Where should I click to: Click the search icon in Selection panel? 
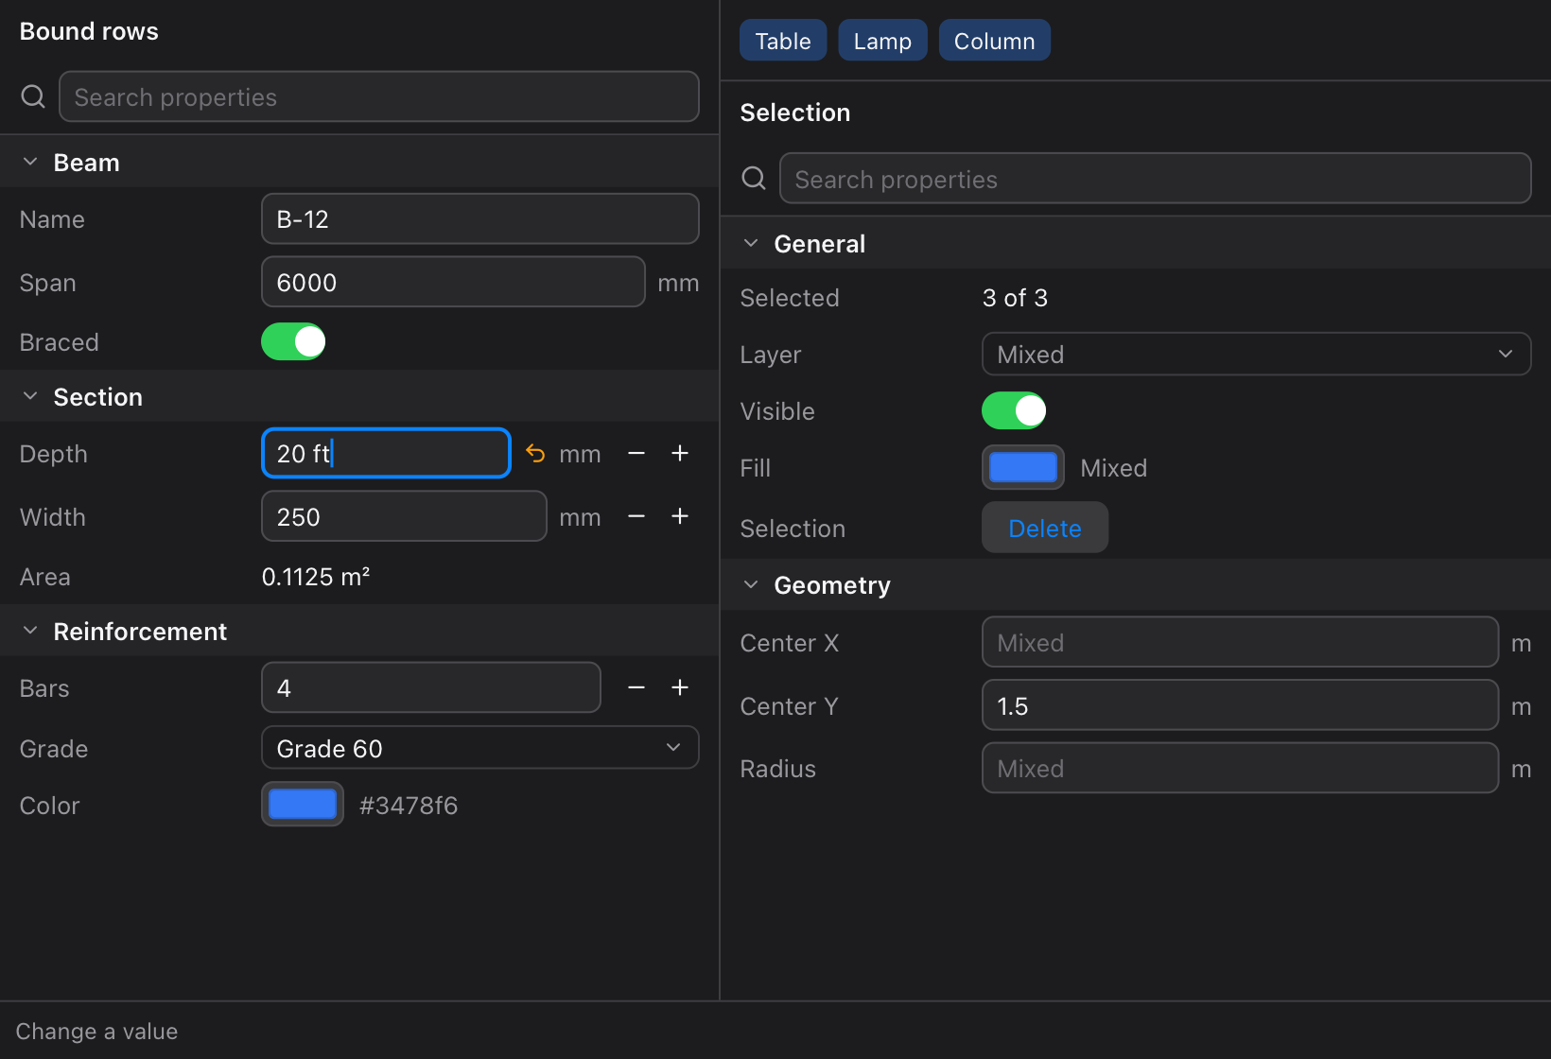(x=754, y=179)
